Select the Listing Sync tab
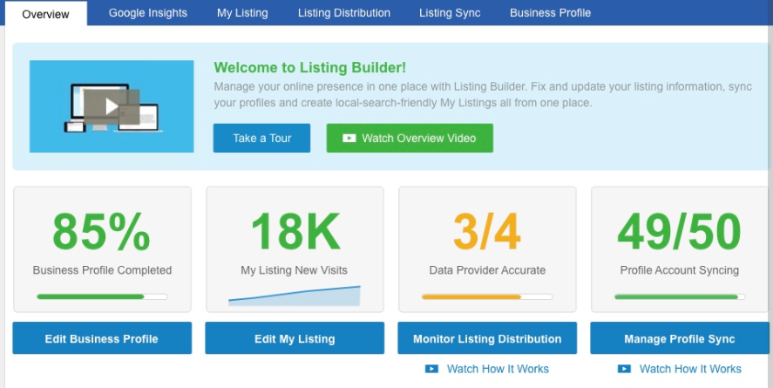Image resolution: width=773 pixels, height=388 pixels. click(x=450, y=13)
